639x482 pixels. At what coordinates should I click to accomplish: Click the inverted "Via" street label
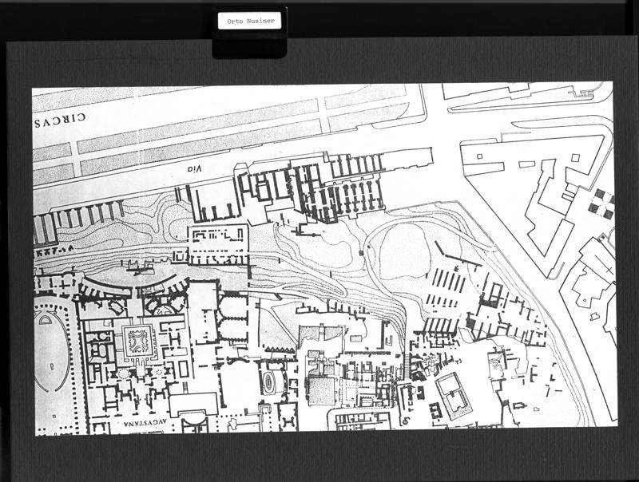click(194, 169)
